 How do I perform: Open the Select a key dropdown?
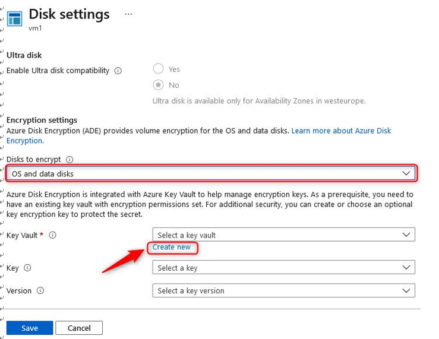(283, 267)
